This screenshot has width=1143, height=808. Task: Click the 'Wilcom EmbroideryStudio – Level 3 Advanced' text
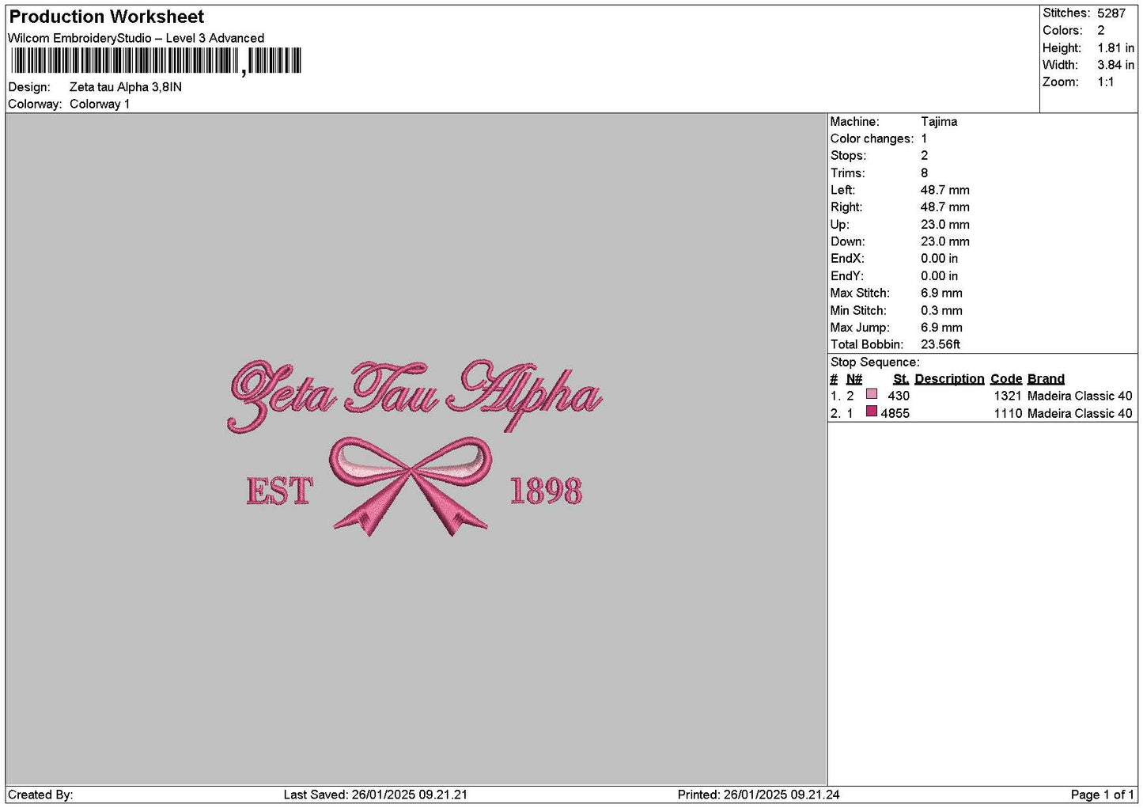pyautogui.click(x=136, y=38)
